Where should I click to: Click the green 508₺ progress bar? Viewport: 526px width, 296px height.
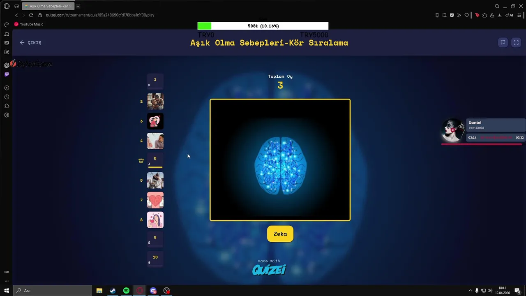tap(263, 26)
